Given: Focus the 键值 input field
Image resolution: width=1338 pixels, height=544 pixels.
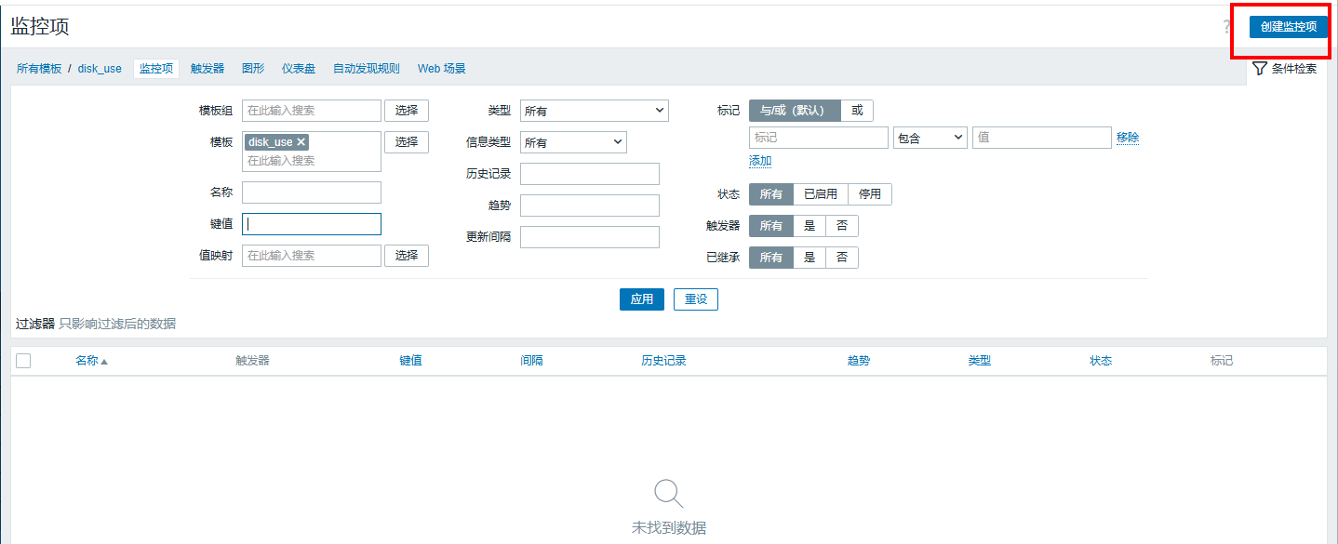Looking at the screenshot, I should pos(312,224).
